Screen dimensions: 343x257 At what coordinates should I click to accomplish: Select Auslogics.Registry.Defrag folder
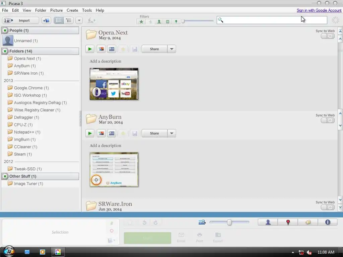[40, 103]
